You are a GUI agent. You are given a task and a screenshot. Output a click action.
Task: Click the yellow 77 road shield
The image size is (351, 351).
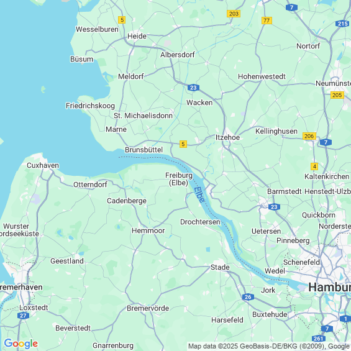tap(267, 21)
